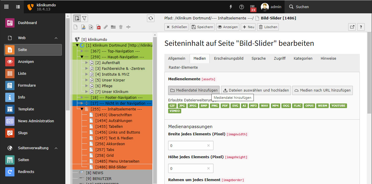Open the help question mark menu
The image size is (372, 184).
(x=242, y=7)
